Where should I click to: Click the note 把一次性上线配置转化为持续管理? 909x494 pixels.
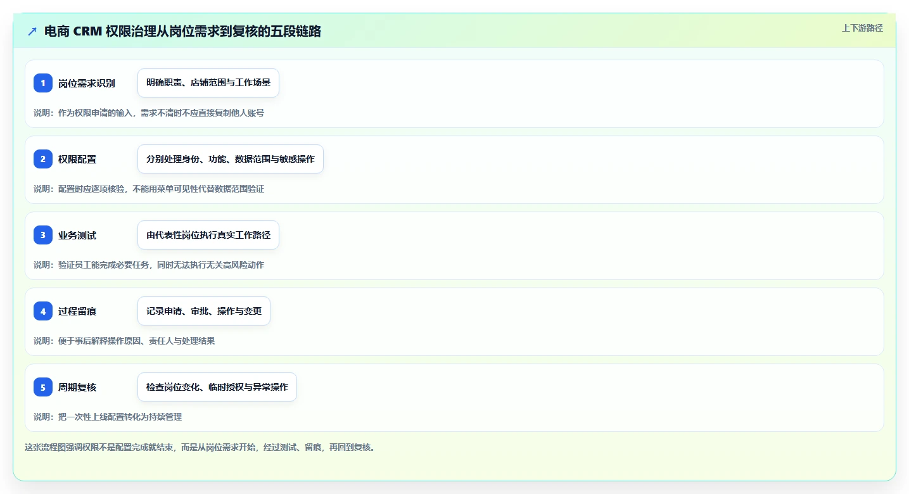pyautogui.click(x=108, y=417)
